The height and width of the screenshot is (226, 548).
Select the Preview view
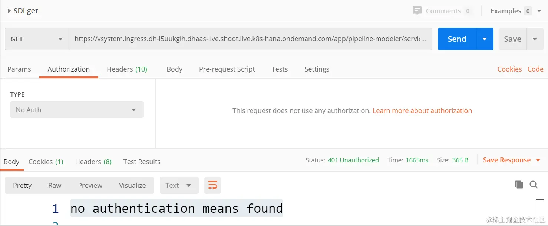pyautogui.click(x=90, y=185)
